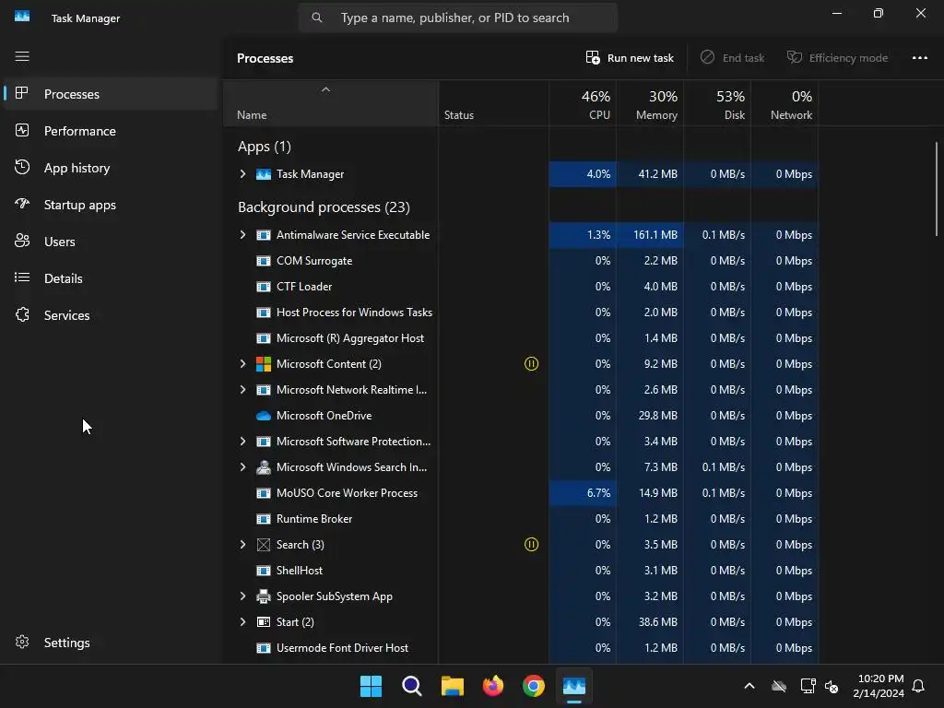Click the Services puzzle icon

click(x=22, y=314)
